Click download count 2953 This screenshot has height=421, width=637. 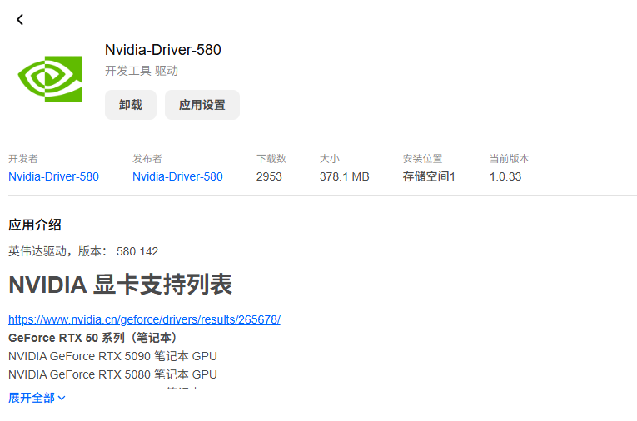tap(269, 176)
